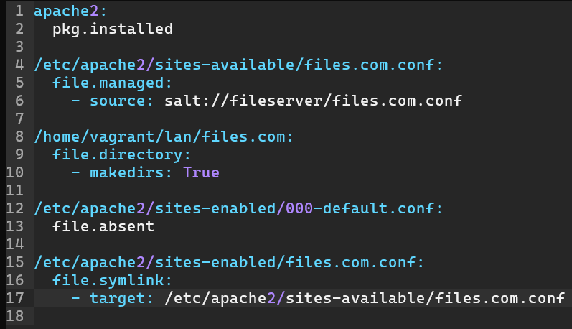This screenshot has height=329, width=572.
Task: Click "file.managed:" on line 5
Action: pos(113,83)
